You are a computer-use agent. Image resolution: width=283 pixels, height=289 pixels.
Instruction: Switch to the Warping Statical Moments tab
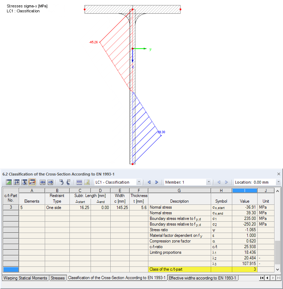[25, 278]
